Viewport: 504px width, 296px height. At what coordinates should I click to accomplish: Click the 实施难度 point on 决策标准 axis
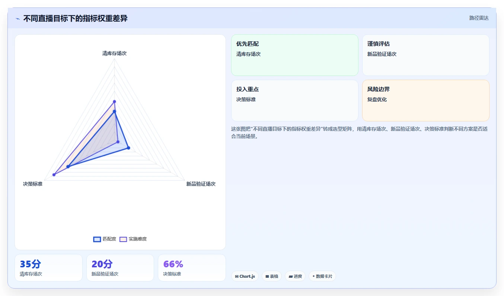54,175
